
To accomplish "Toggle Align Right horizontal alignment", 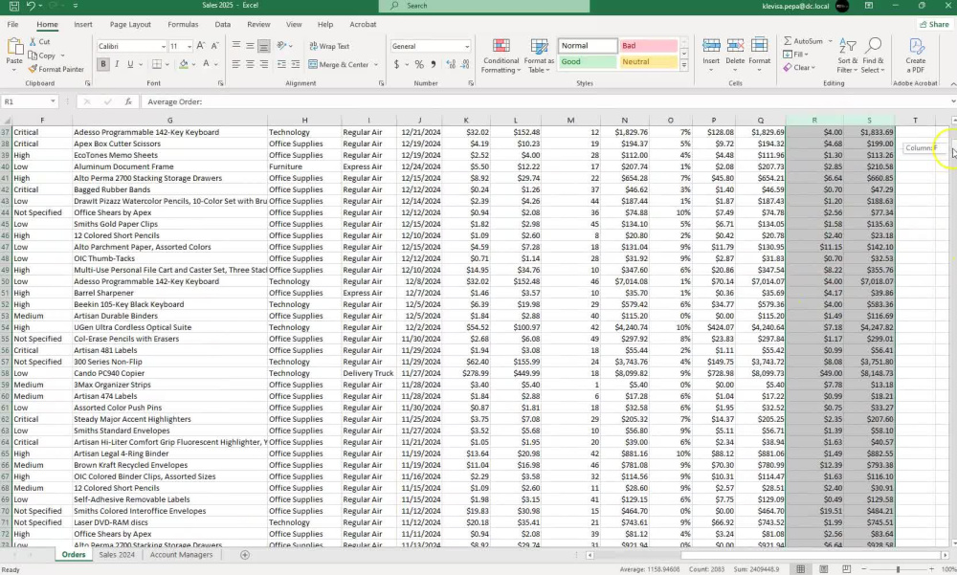I will (x=264, y=64).
